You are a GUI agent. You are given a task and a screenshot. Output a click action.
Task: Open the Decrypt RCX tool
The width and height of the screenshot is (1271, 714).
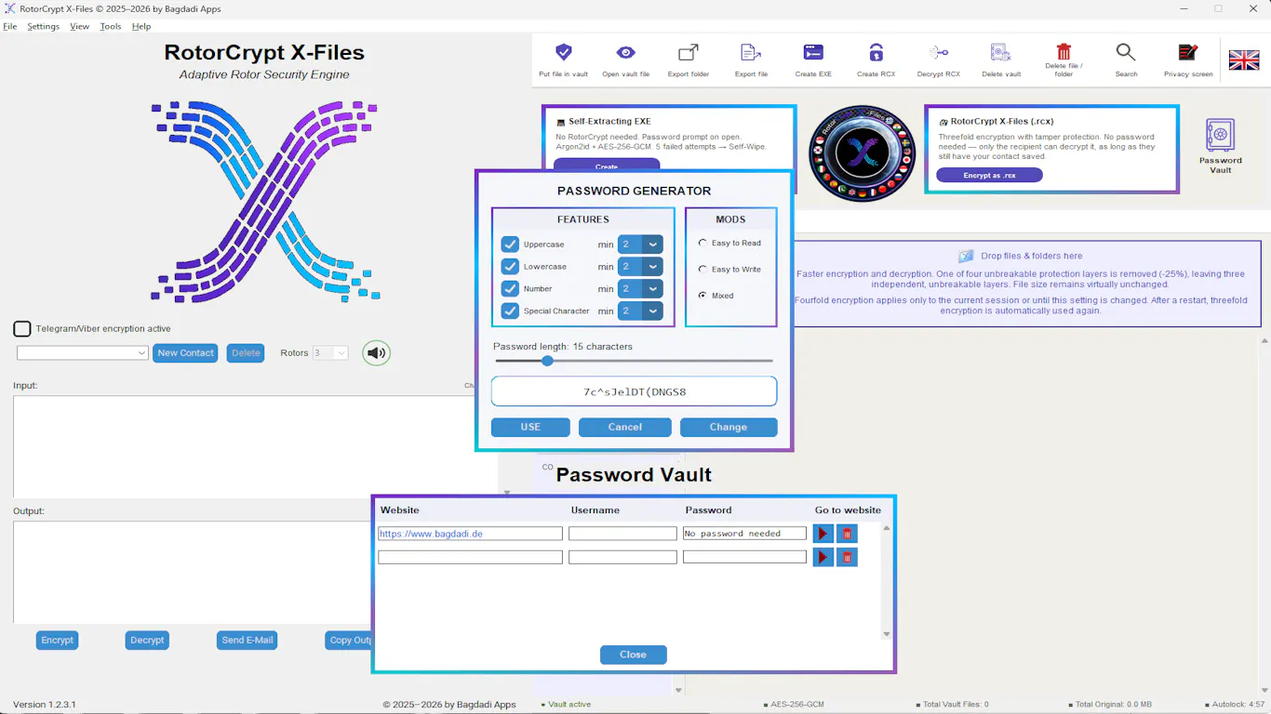click(x=938, y=53)
